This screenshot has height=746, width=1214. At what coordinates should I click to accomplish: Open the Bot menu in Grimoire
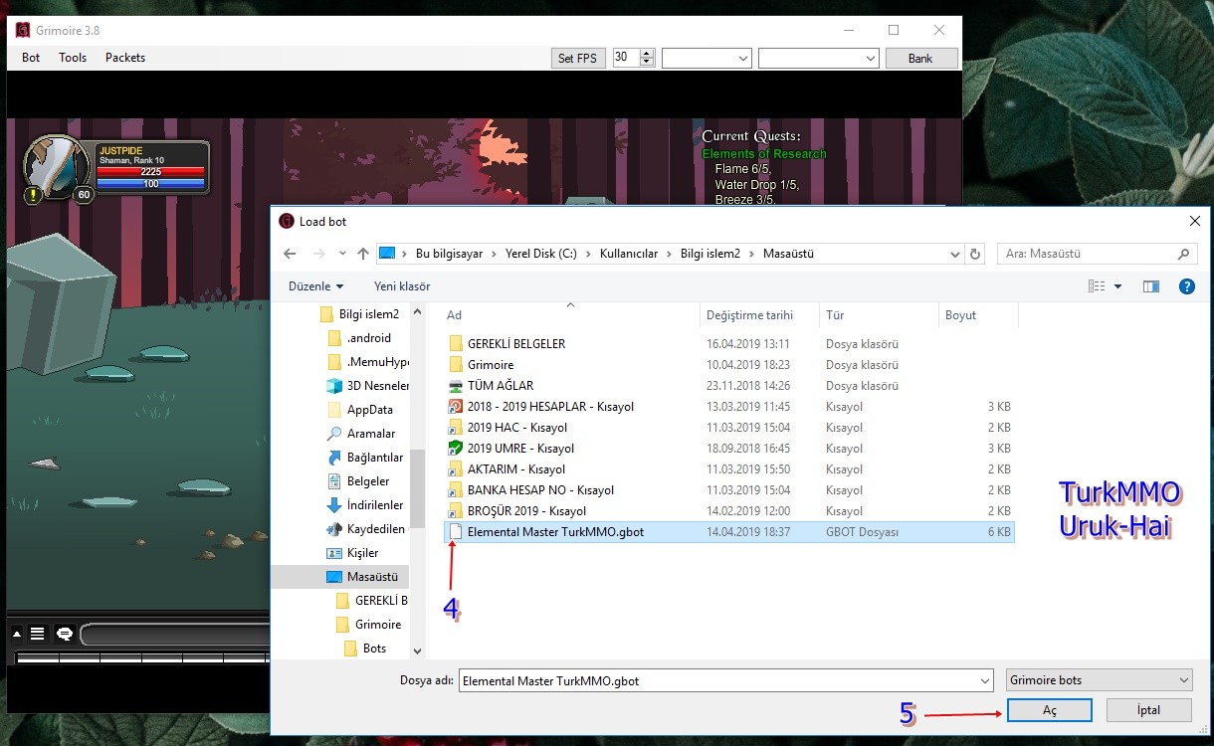coord(31,58)
